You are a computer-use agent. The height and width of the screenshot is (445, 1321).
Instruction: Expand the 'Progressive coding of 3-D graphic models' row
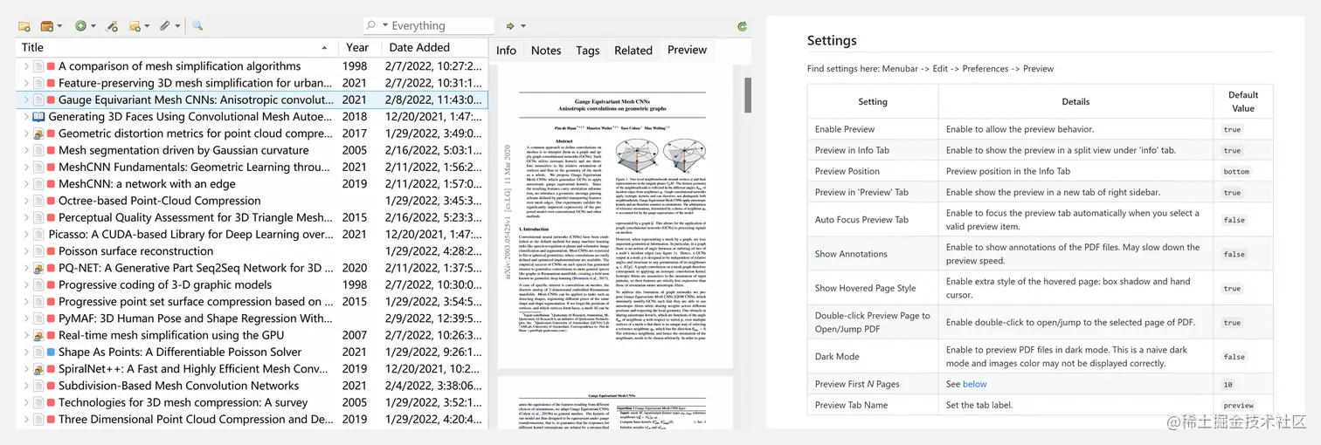tap(25, 285)
